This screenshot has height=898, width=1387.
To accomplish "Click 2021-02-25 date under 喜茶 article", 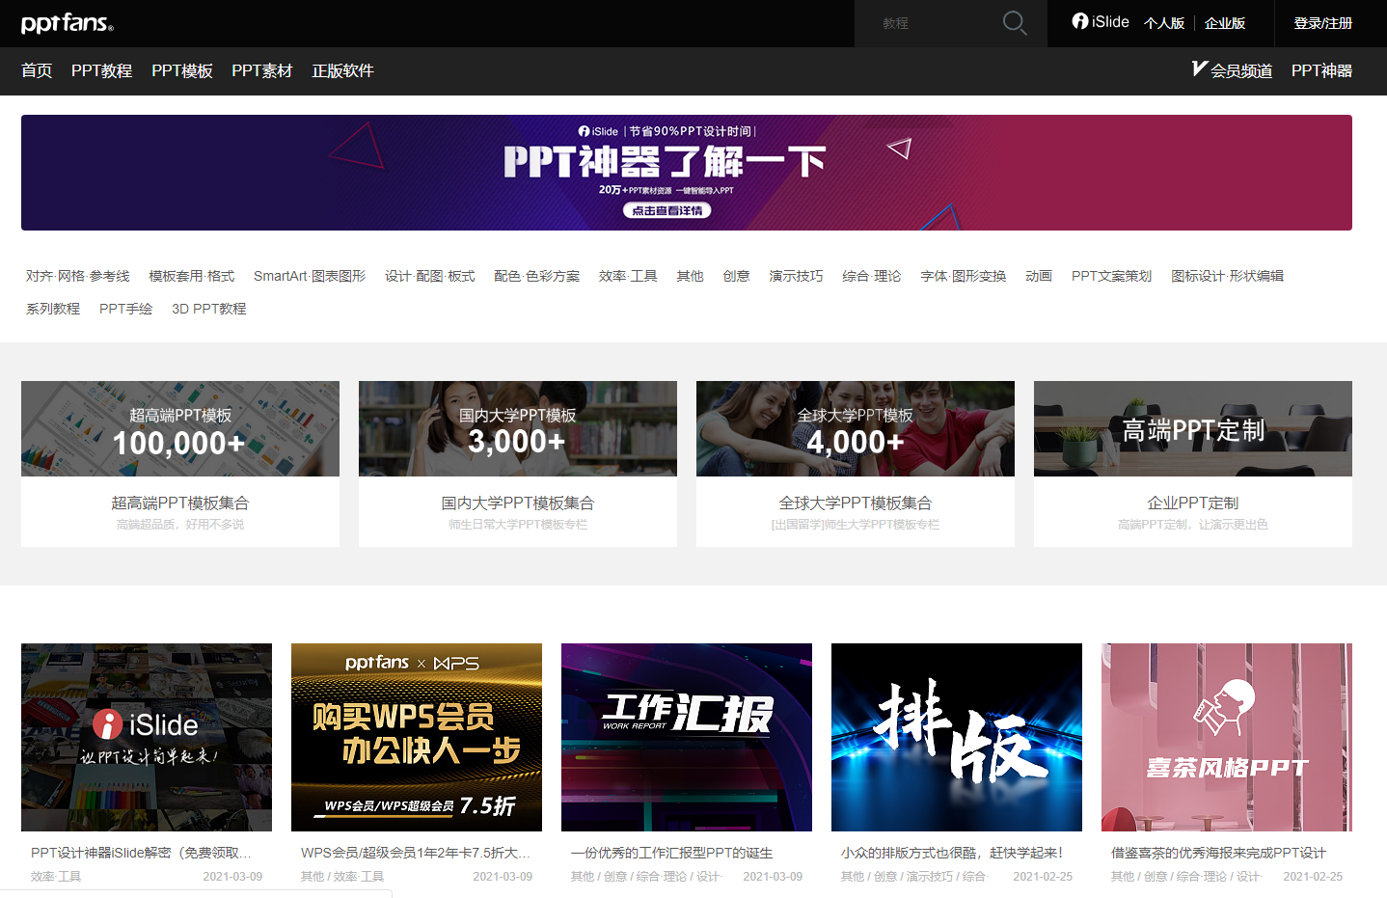I will pos(1313,877).
